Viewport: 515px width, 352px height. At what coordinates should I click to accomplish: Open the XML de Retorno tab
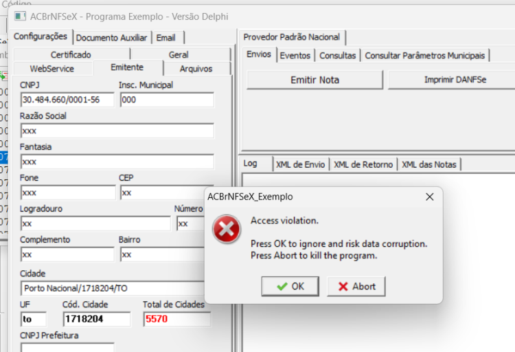pyautogui.click(x=363, y=164)
